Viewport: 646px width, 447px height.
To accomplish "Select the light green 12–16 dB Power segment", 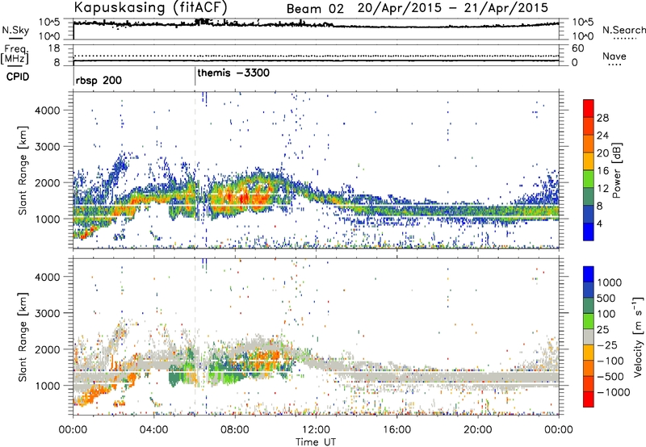I will 589,179.
